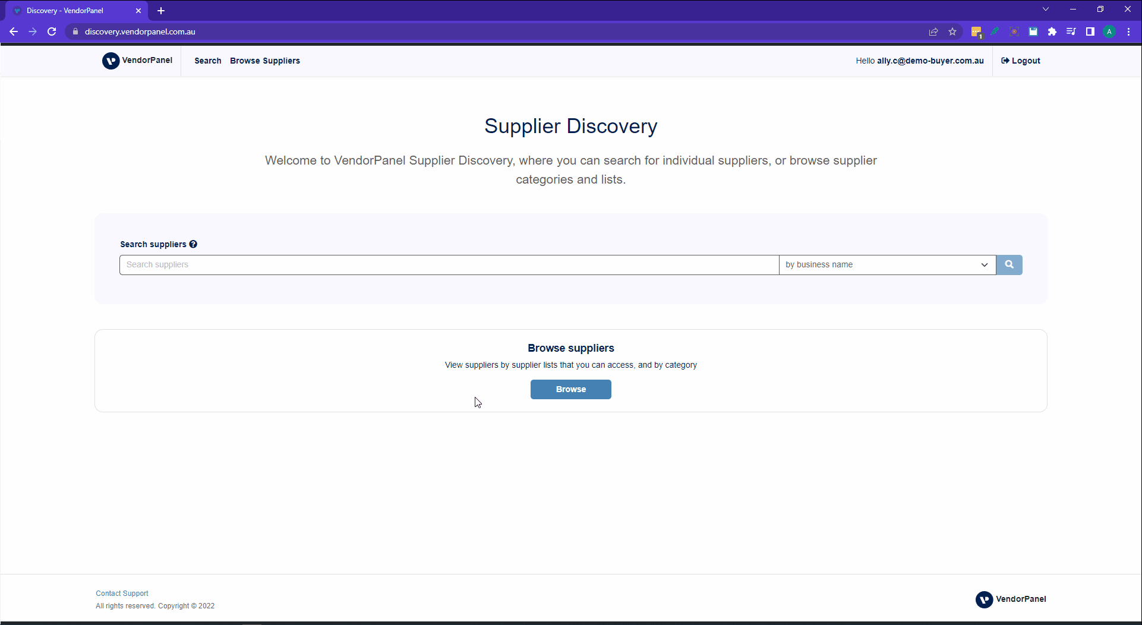Open the Search suppliers help icon
1142x625 pixels.
pyautogui.click(x=193, y=244)
